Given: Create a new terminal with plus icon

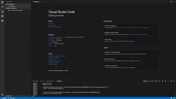Looking at the screenshot, I should (x=159, y=81).
